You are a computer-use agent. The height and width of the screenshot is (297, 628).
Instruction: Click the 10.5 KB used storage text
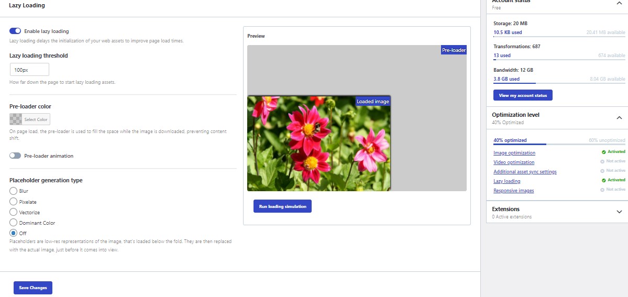pos(508,32)
